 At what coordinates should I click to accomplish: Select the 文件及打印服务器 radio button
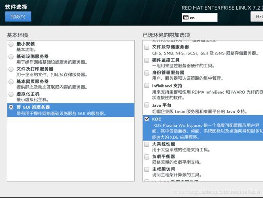click(x=11, y=70)
